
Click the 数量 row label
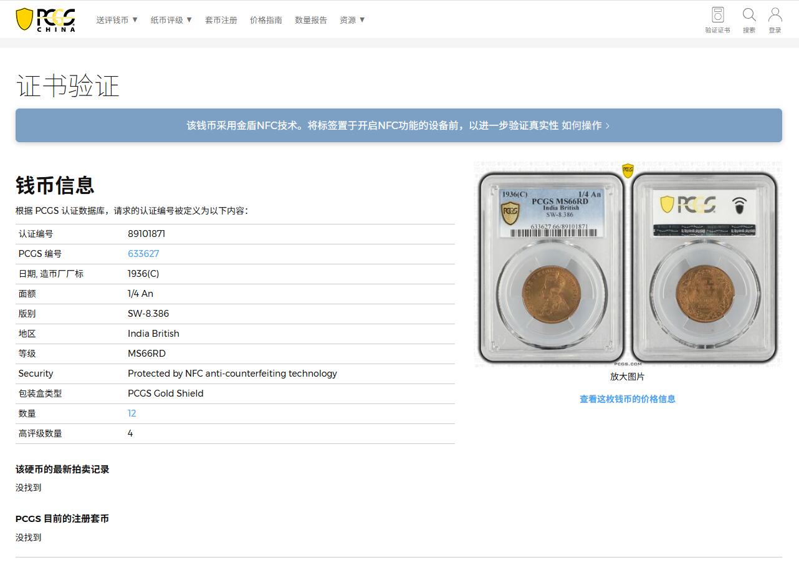pyautogui.click(x=27, y=413)
